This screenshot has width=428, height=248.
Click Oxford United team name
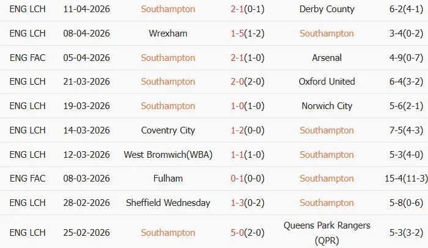pos(327,82)
